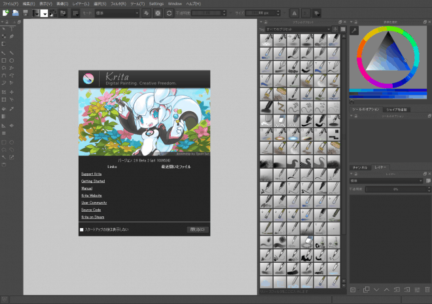This screenshot has width=432, height=304.
Task: Open the Settings menu
Action: 156,4
